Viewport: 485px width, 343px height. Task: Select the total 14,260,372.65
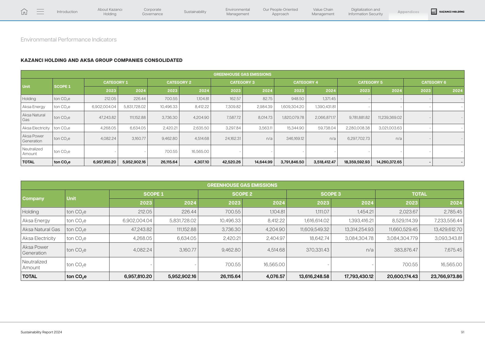coord(389,162)
